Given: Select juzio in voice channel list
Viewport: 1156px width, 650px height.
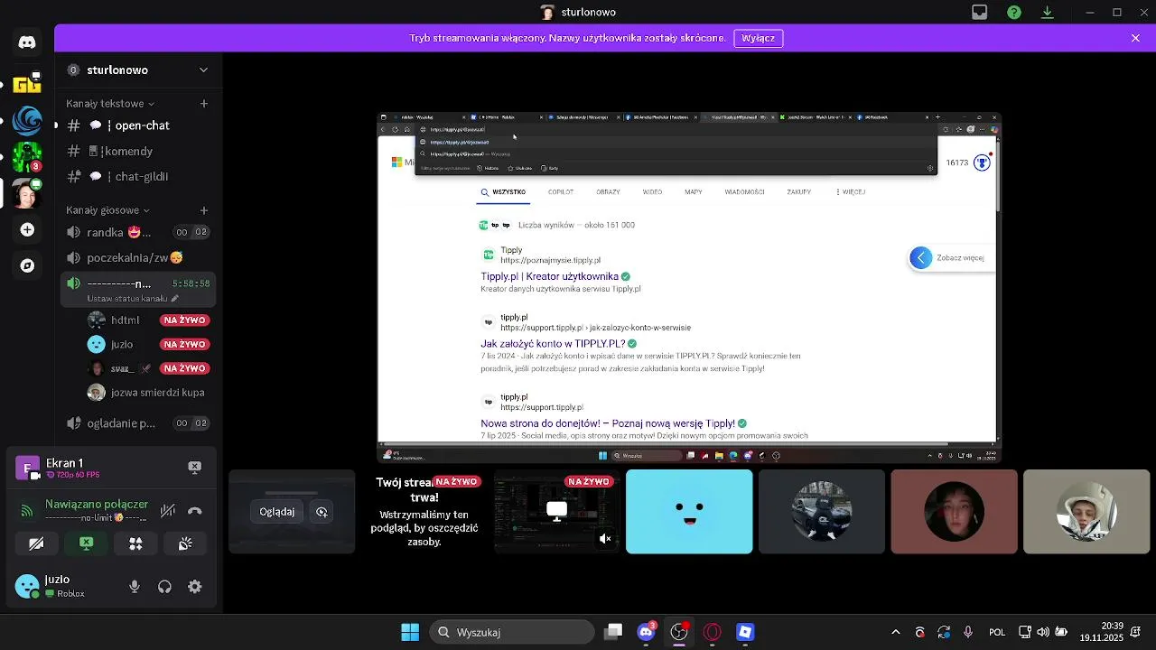Looking at the screenshot, I should click(x=151, y=344).
